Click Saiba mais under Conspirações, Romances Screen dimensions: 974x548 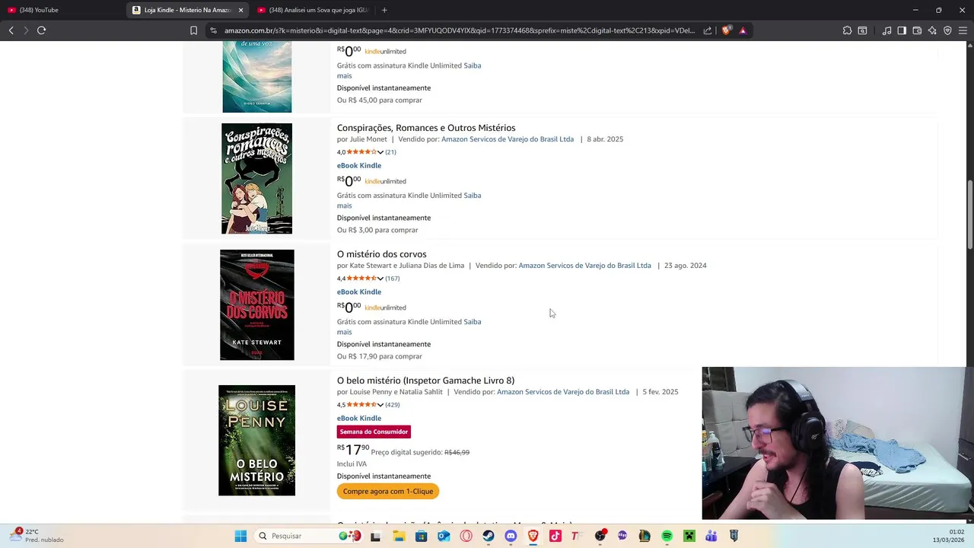472,196
